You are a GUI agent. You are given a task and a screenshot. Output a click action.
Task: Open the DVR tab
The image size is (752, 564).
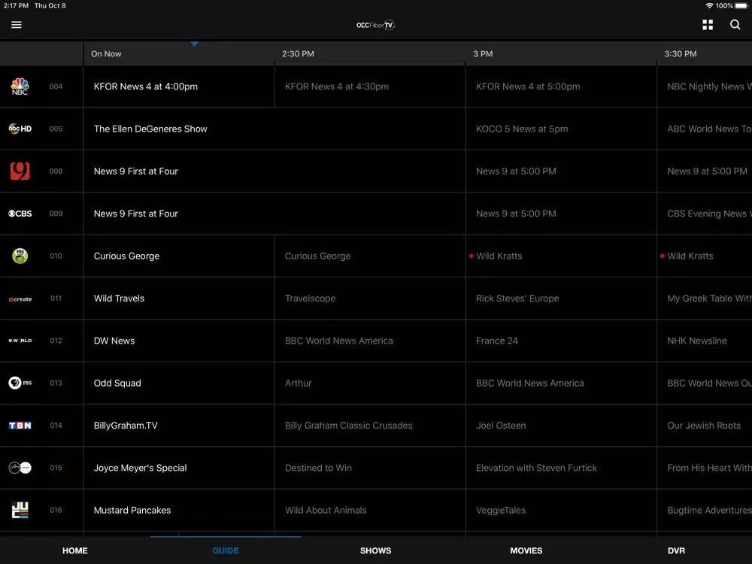point(676,550)
